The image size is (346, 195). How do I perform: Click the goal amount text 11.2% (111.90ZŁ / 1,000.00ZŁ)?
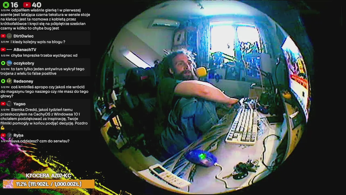click(x=48, y=184)
